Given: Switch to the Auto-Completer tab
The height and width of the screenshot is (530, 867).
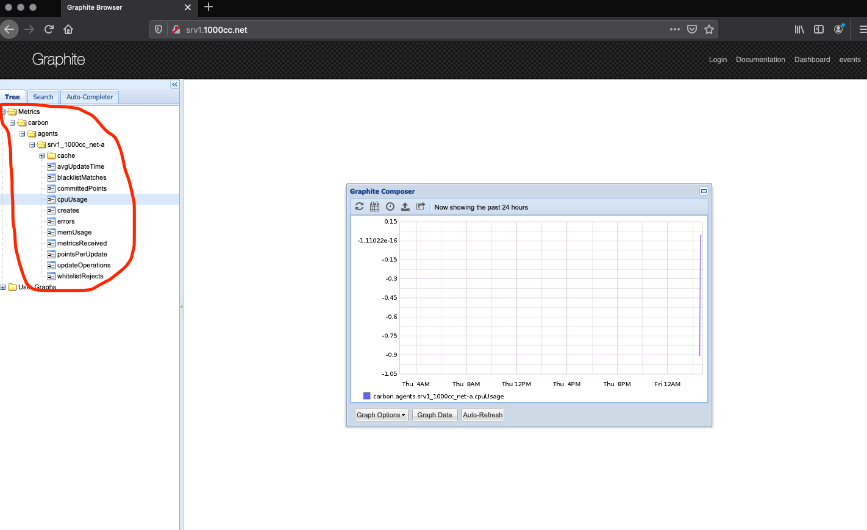Looking at the screenshot, I should point(90,97).
